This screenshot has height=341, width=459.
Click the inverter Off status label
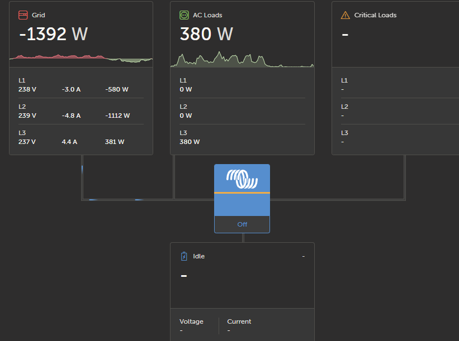pyautogui.click(x=242, y=224)
